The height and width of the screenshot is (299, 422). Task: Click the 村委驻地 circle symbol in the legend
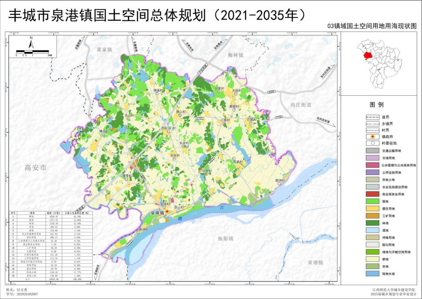click(x=372, y=143)
